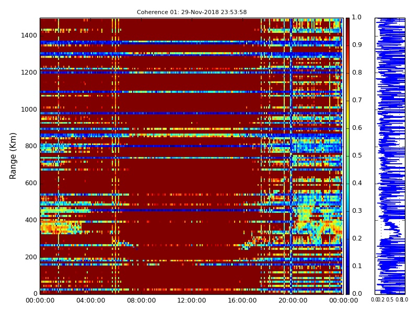Click the blue line profile plot on the right
418x313 pixels.
(x=390, y=156)
